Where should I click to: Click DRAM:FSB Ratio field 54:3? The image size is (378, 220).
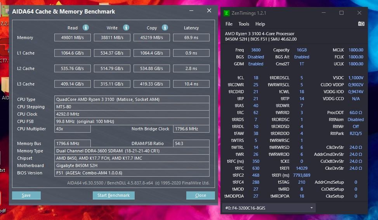pyautogui.click(x=191, y=143)
